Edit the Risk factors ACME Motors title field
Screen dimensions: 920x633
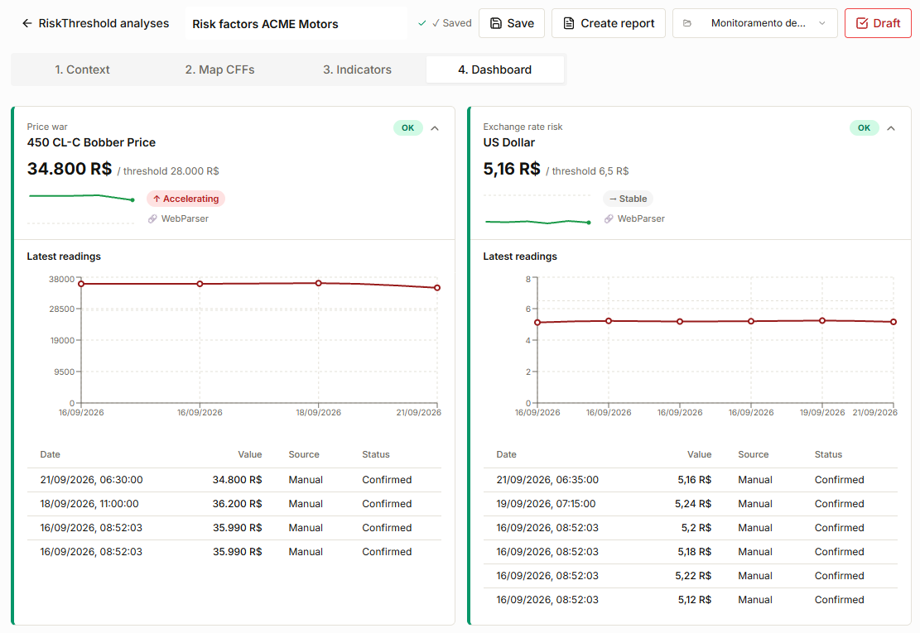tap(296, 24)
